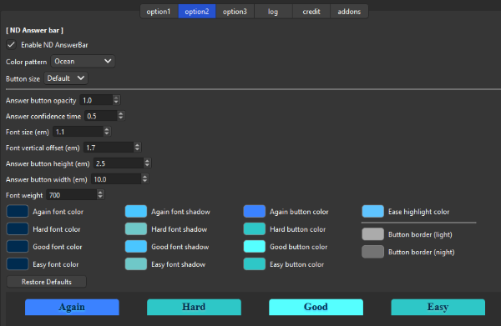The height and width of the screenshot is (326, 501).
Task: Adjust Answer button width stepper arrows
Action: point(144,179)
